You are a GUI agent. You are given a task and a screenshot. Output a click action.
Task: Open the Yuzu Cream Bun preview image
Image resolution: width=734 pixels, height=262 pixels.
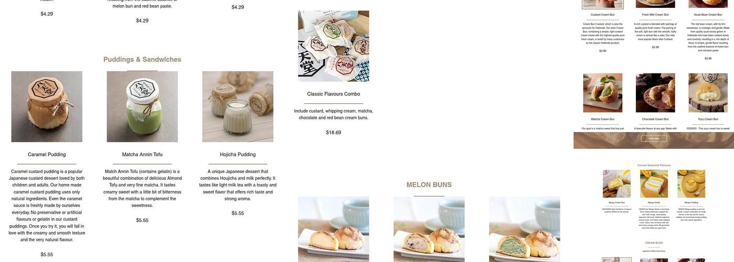coord(708,93)
